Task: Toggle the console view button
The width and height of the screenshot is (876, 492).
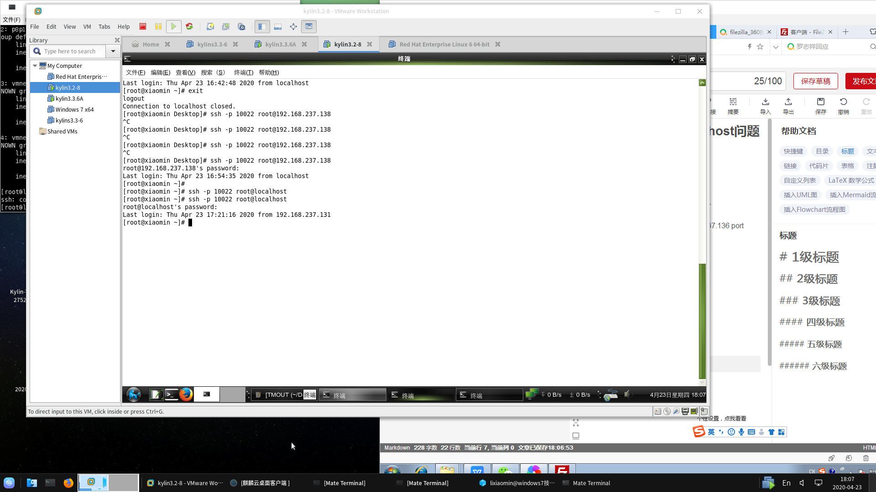Action: pos(309,26)
